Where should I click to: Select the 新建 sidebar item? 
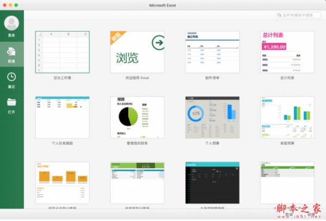(11, 54)
